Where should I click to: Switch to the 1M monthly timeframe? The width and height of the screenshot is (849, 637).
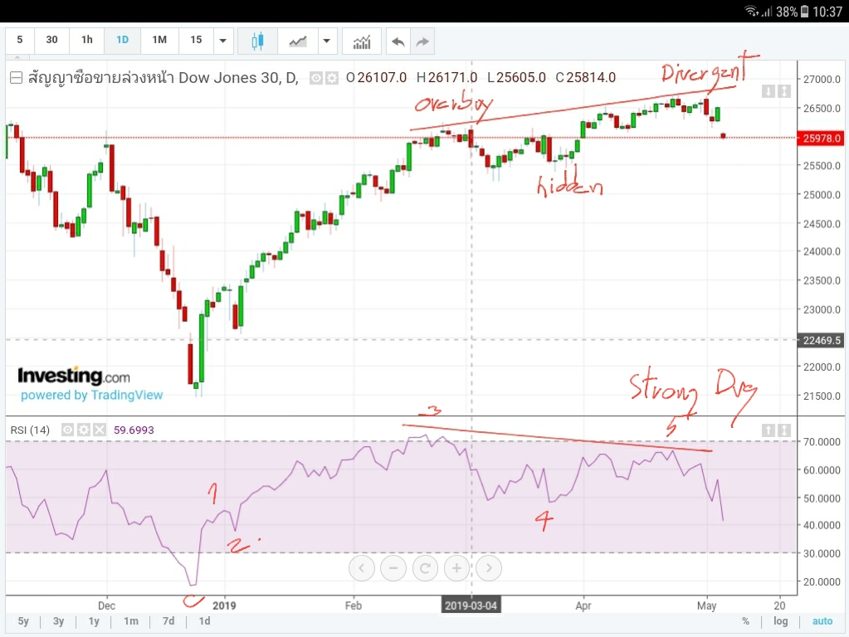click(x=159, y=41)
